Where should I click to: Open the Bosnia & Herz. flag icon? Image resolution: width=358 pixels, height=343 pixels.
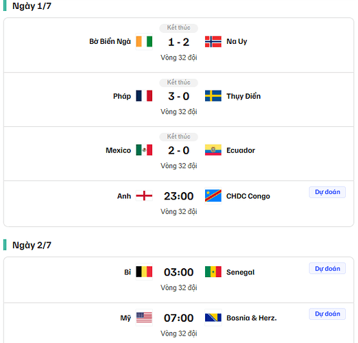pos(213,318)
